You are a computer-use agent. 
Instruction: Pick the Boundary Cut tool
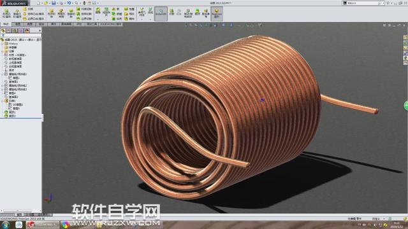pyautogui.click(x=84, y=18)
